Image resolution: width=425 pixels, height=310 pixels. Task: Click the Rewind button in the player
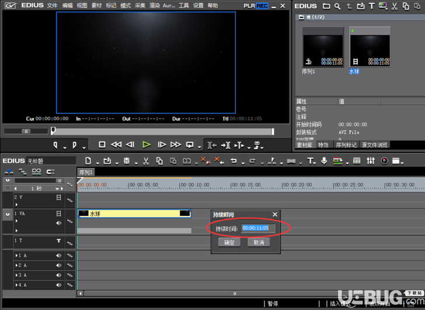coord(116,145)
